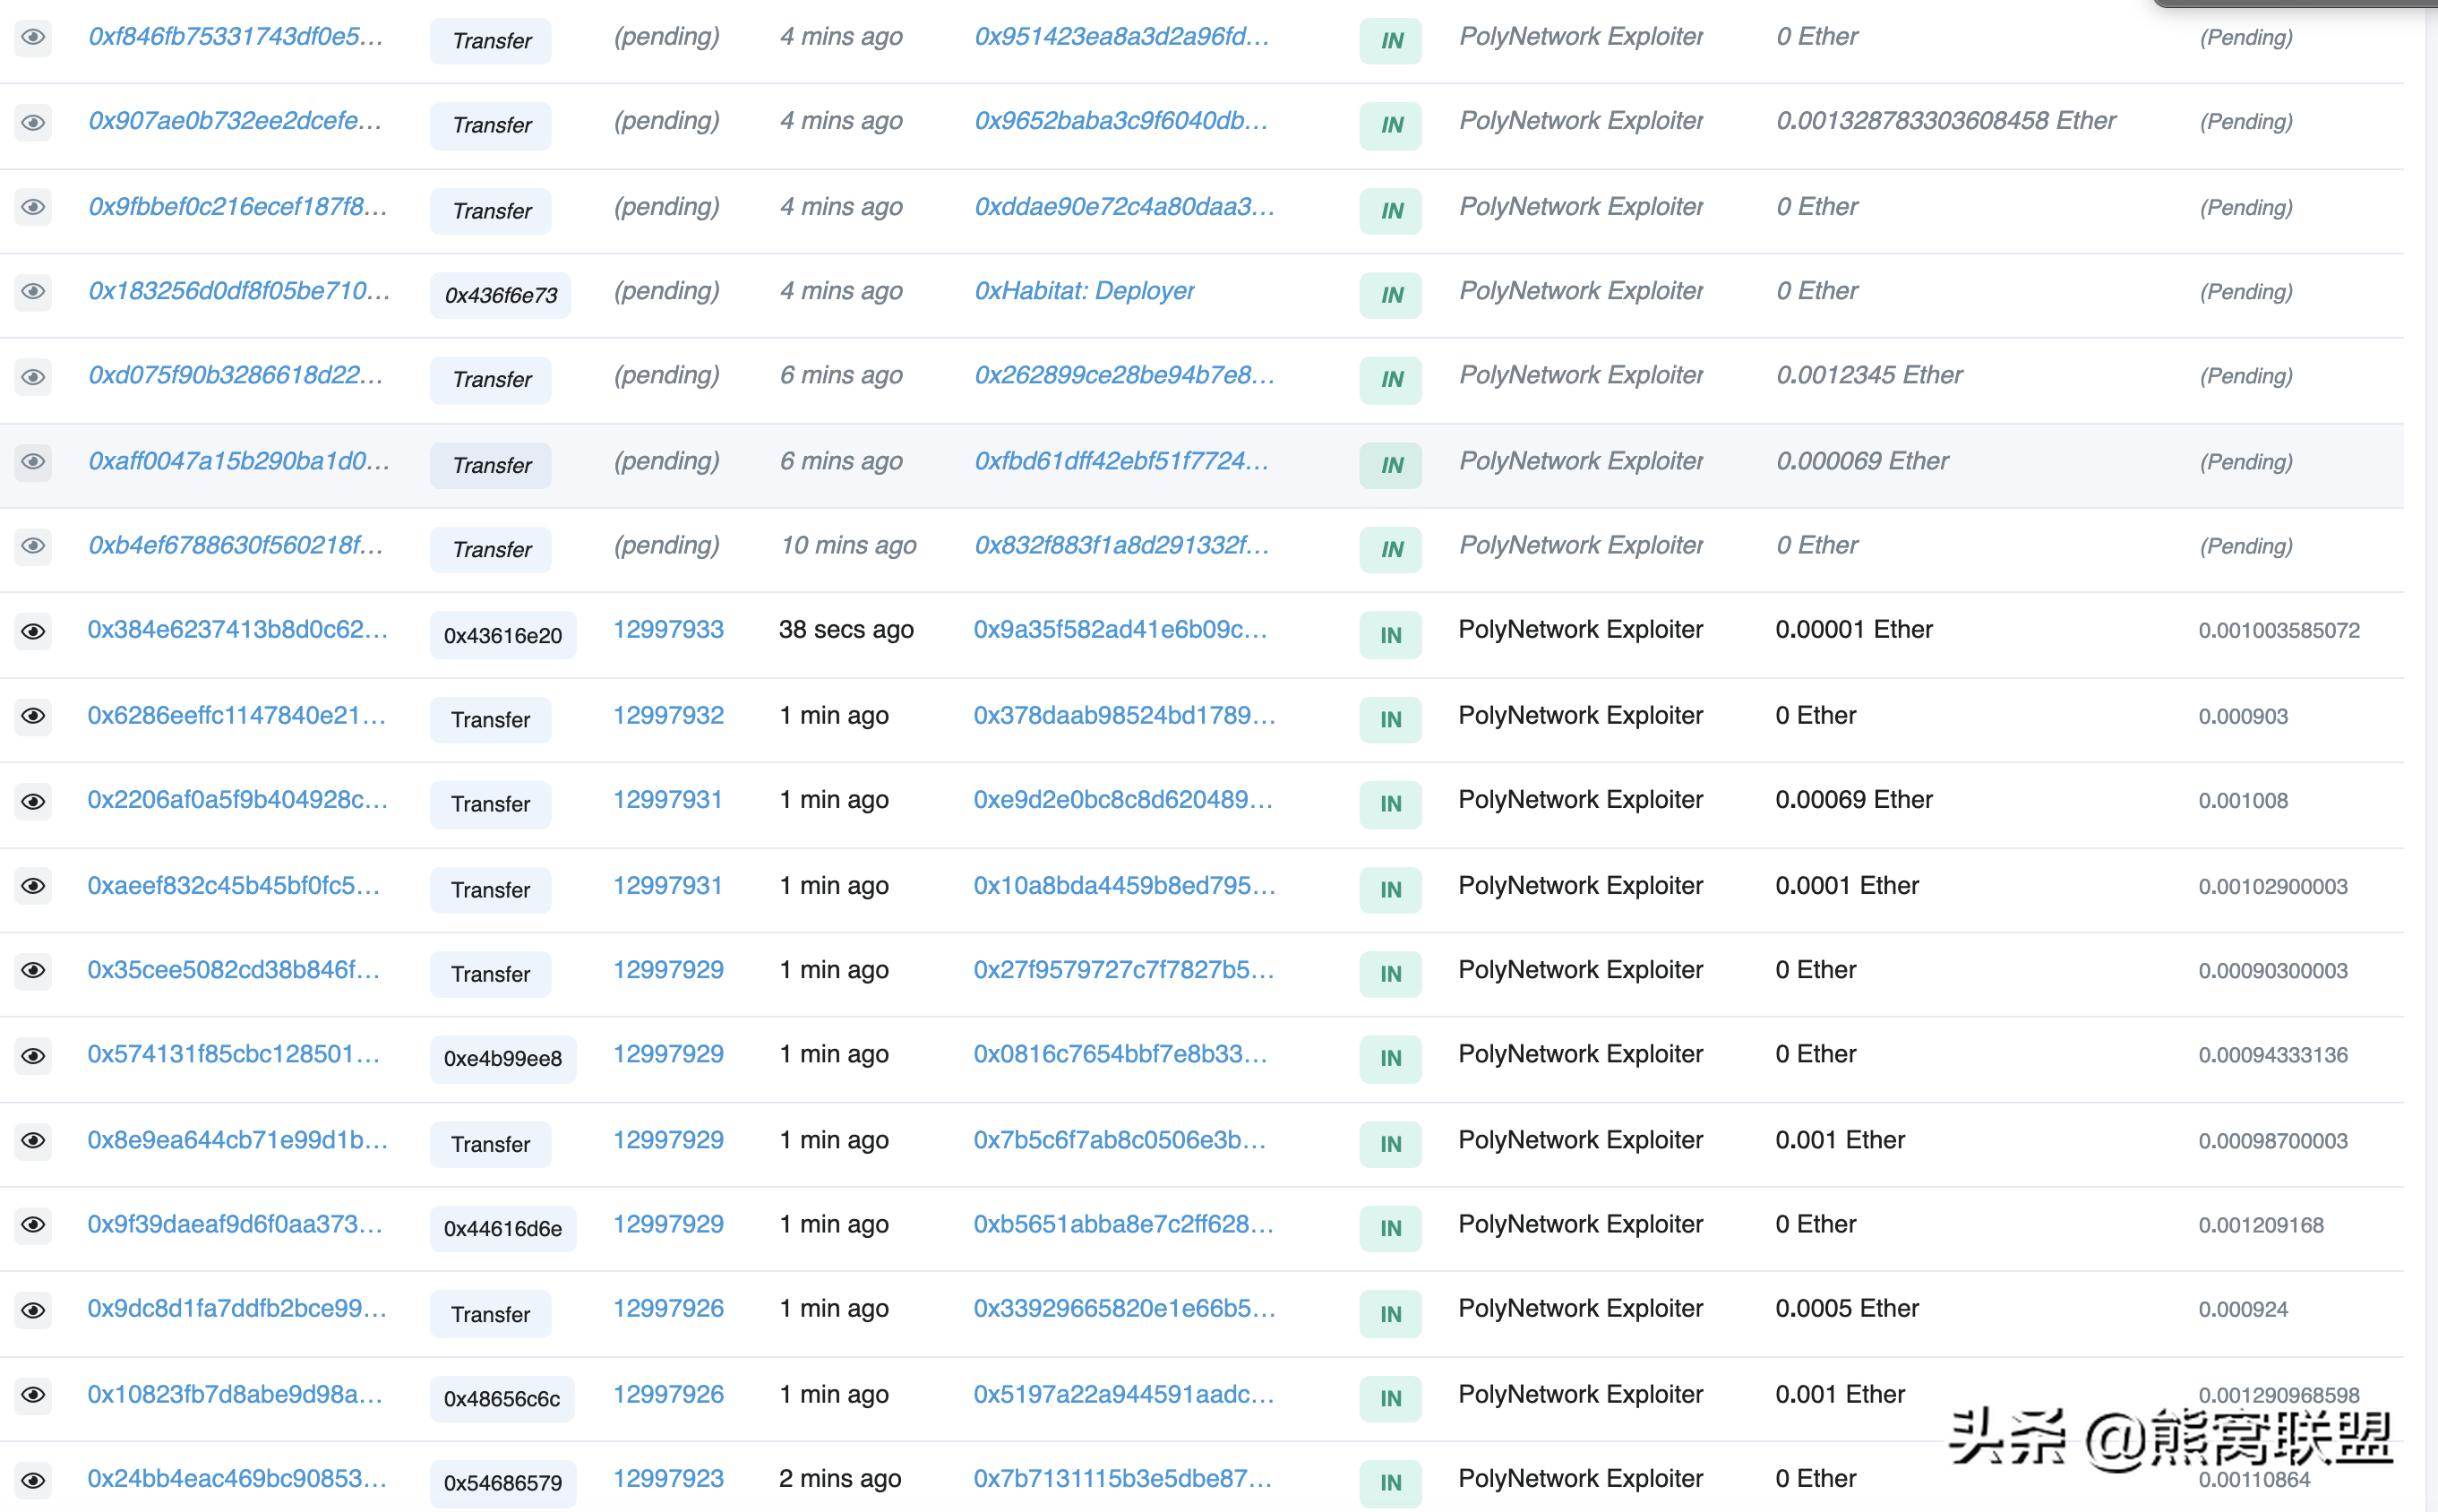Open sender address 0x7b5c6f7ab8c0506e3b

pyautogui.click(x=1121, y=1140)
